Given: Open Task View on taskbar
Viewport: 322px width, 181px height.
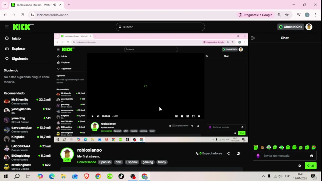Looking at the screenshot, I should click(28, 176).
